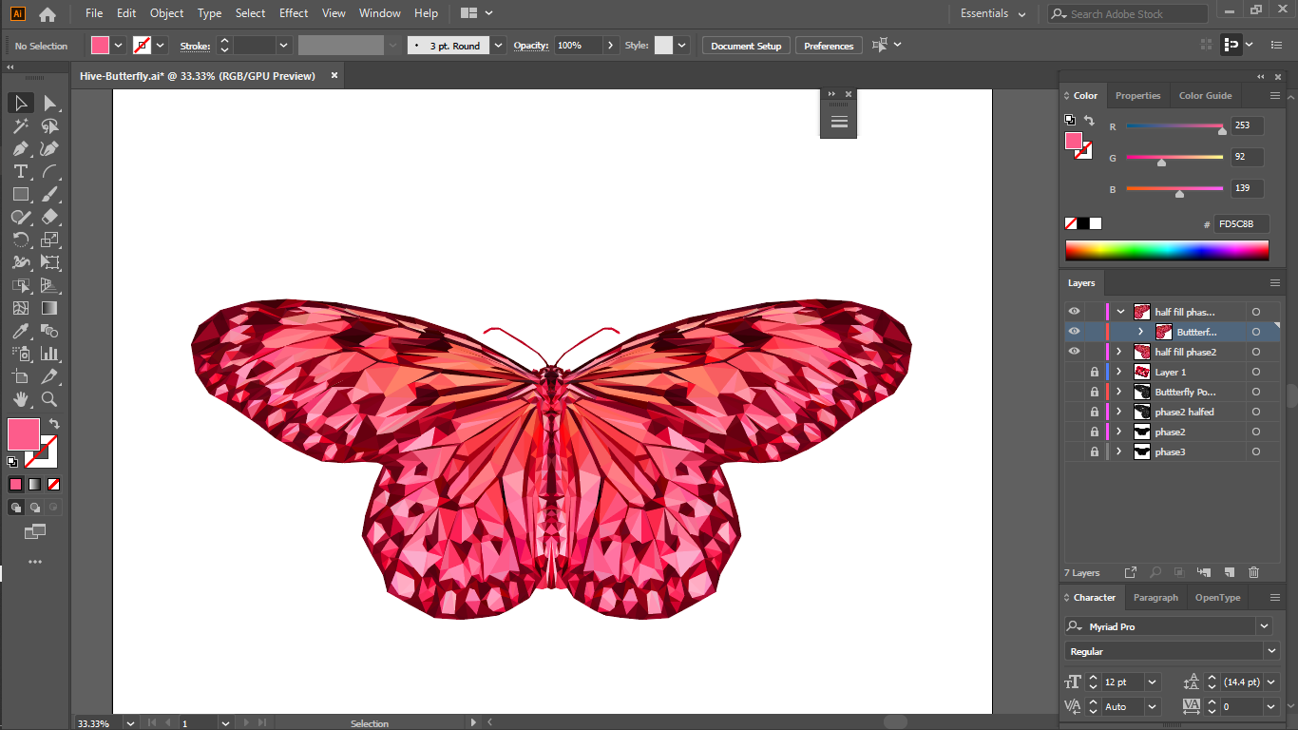The image size is (1298, 730).
Task: Select the Curvature tool
Action: pos(50,148)
